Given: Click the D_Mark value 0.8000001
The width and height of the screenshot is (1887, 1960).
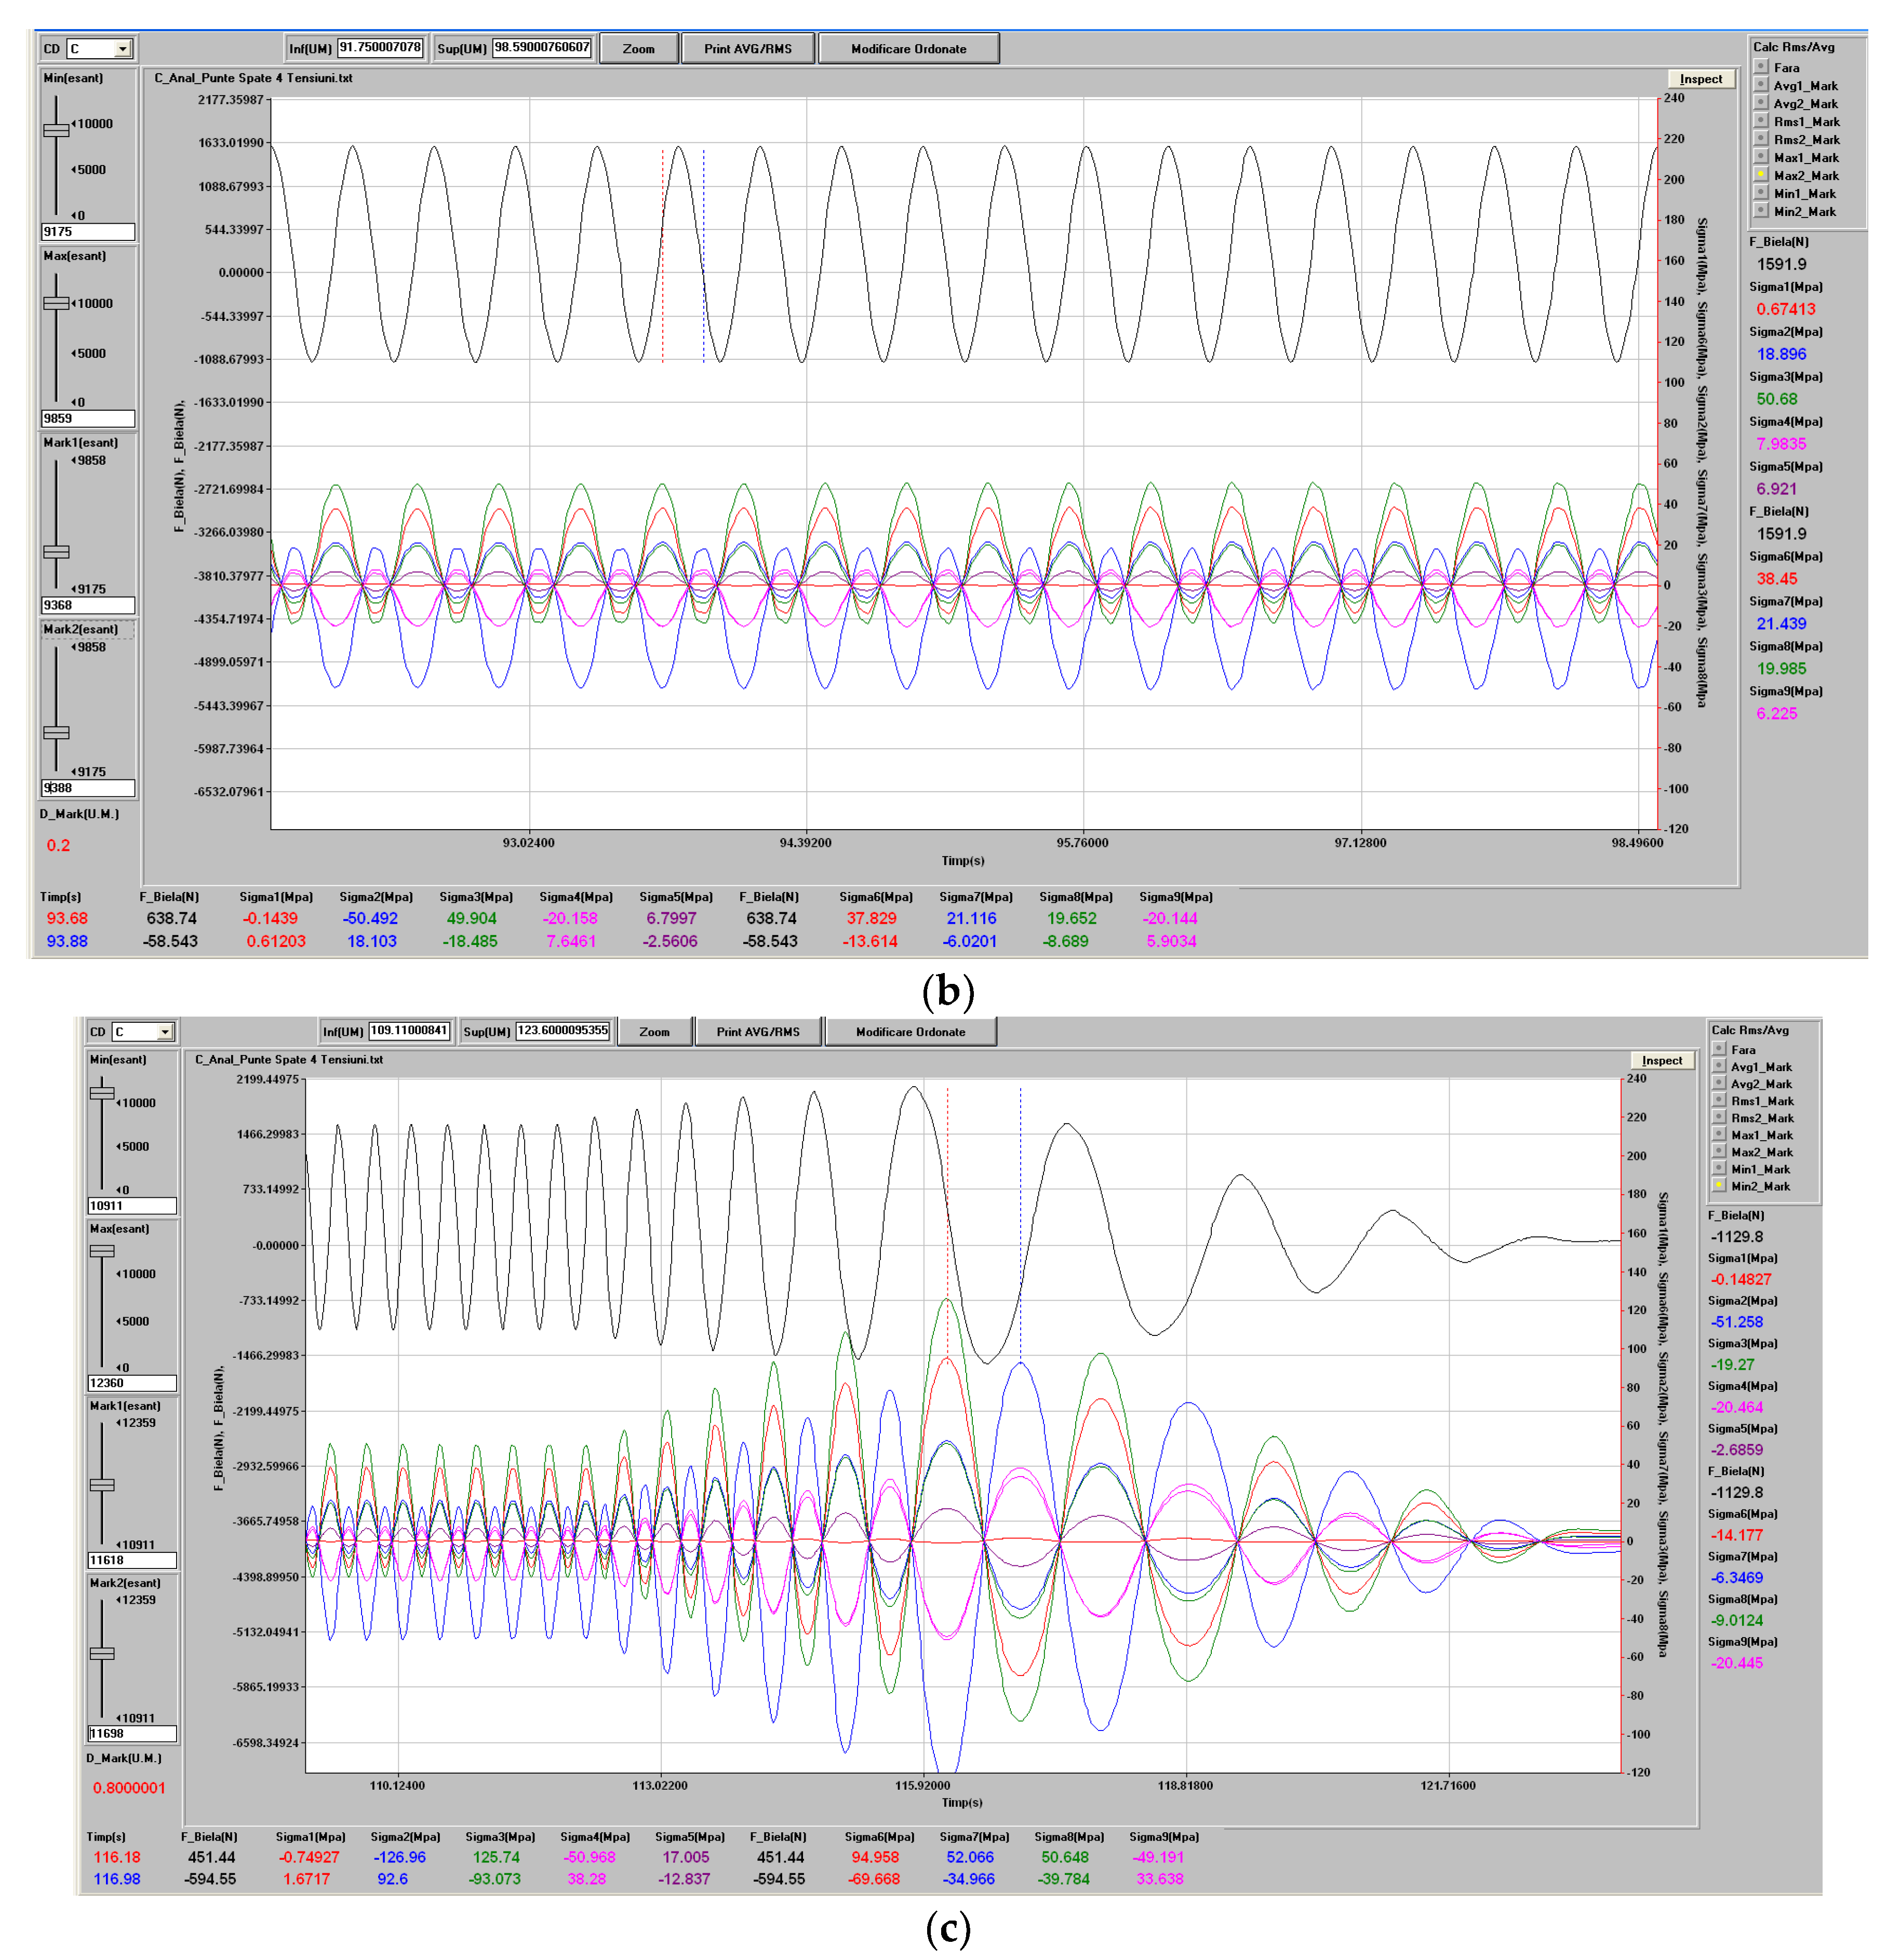Looking at the screenshot, I should 129,1788.
